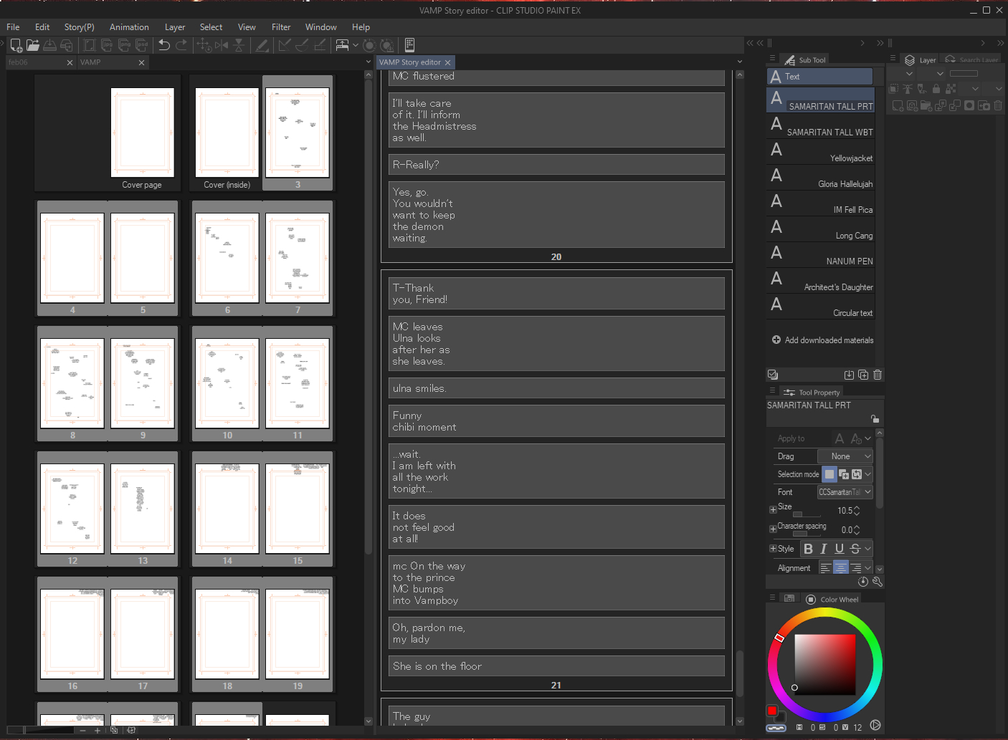
Task: Delete sub tool using trash icon
Action: click(878, 375)
